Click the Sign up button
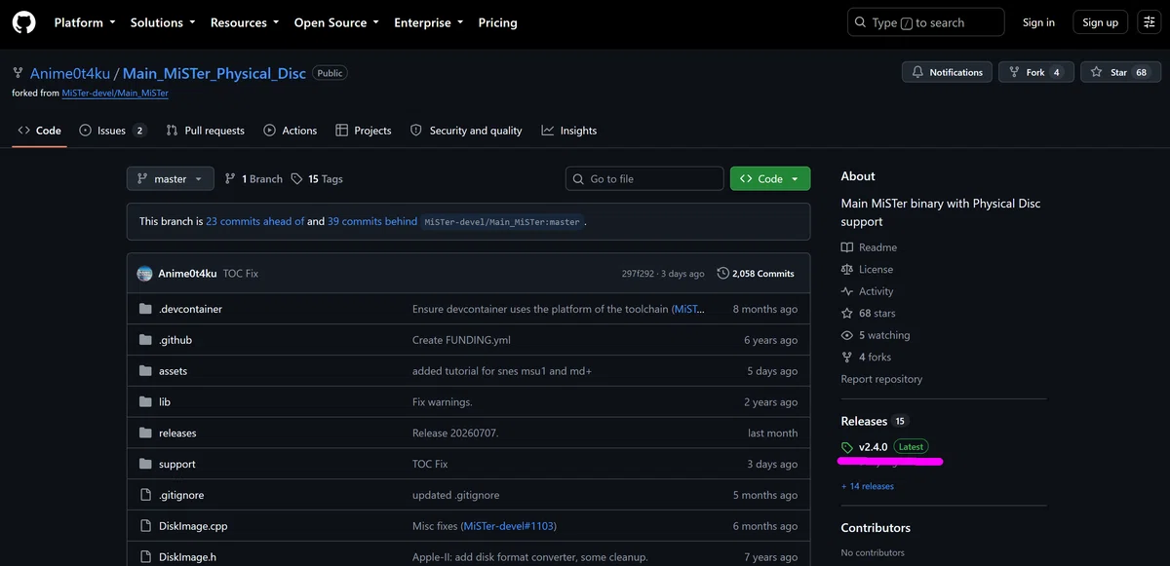This screenshot has height=566, width=1170. click(1100, 22)
